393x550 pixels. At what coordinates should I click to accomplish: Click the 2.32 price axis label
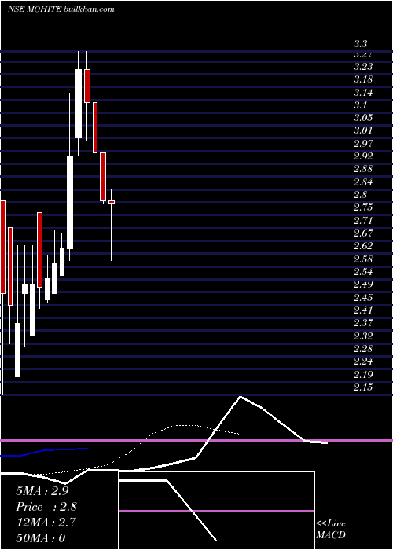pos(363,336)
